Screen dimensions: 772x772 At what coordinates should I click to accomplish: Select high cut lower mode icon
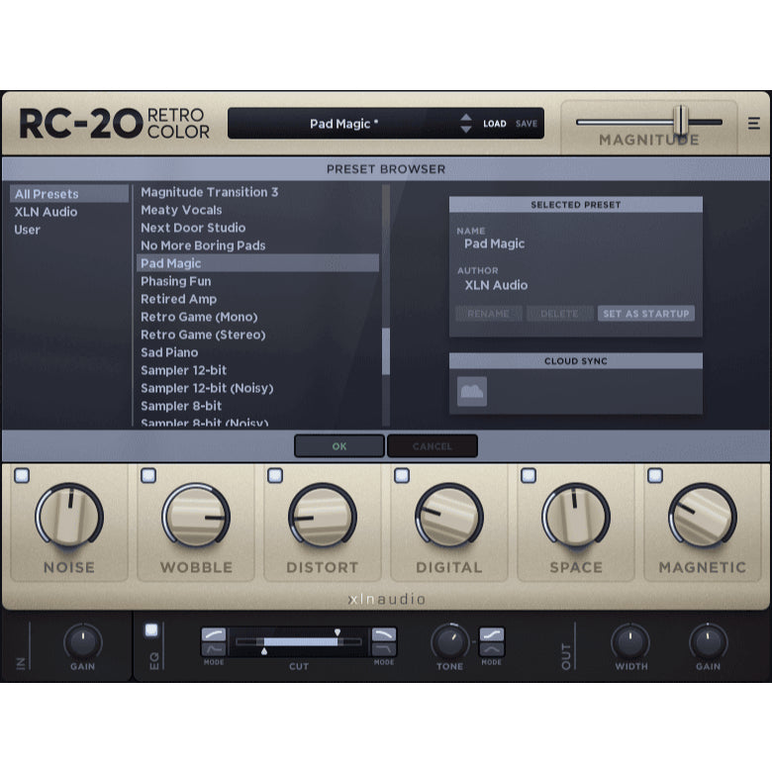(384, 649)
